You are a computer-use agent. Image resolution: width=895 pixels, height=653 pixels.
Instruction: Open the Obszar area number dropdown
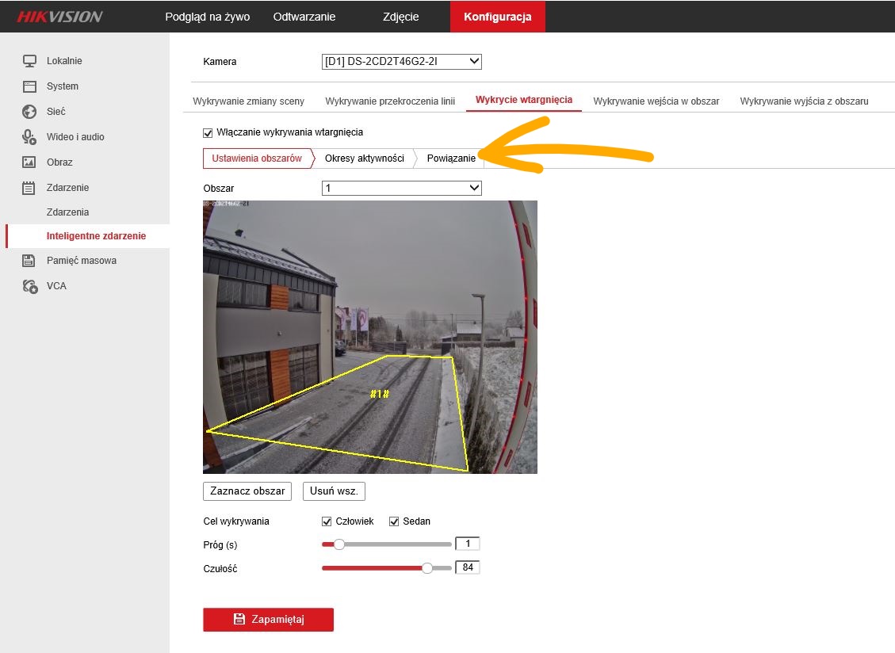point(401,189)
